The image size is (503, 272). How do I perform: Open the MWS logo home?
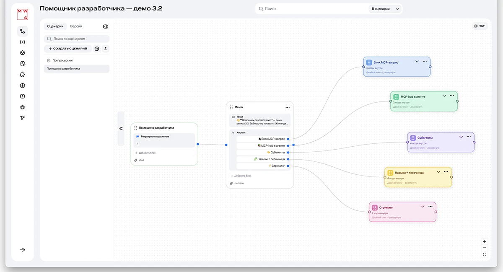coord(23,14)
